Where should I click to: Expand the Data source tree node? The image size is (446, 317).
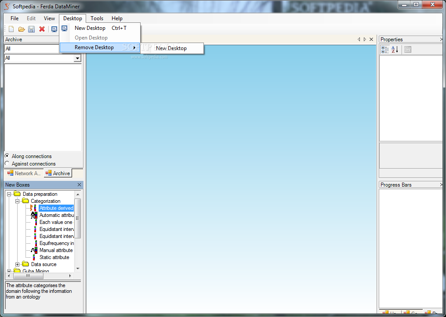point(17,264)
